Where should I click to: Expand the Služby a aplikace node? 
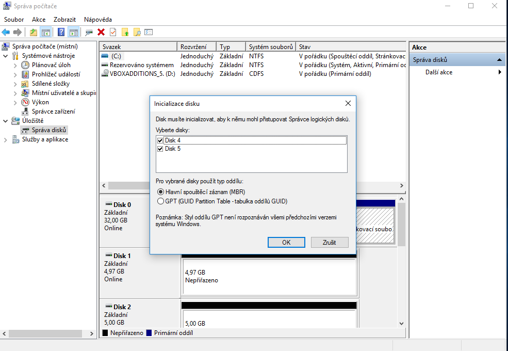click(x=6, y=139)
